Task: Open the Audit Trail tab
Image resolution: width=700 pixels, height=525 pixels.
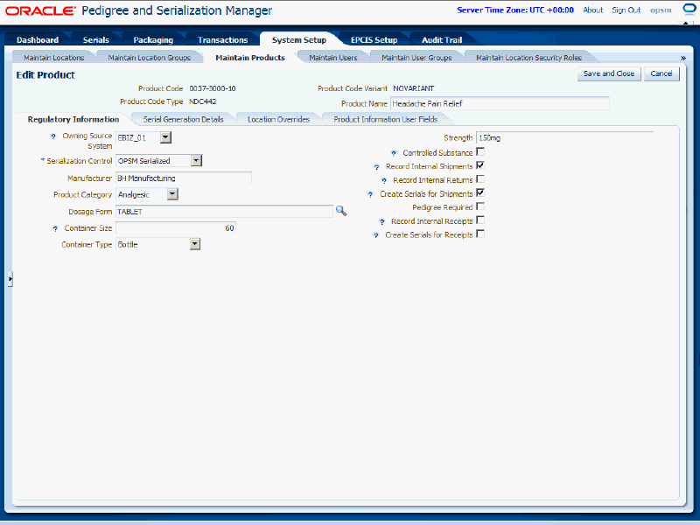Action: pyautogui.click(x=442, y=39)
